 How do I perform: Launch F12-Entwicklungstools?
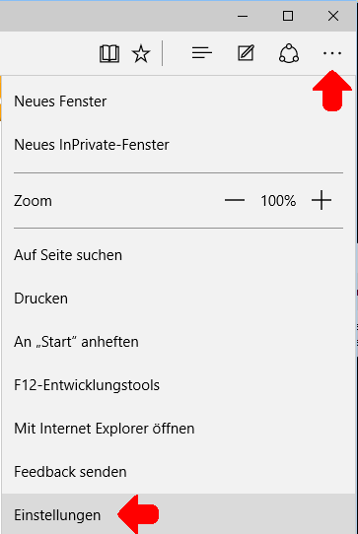pos(179,385)
